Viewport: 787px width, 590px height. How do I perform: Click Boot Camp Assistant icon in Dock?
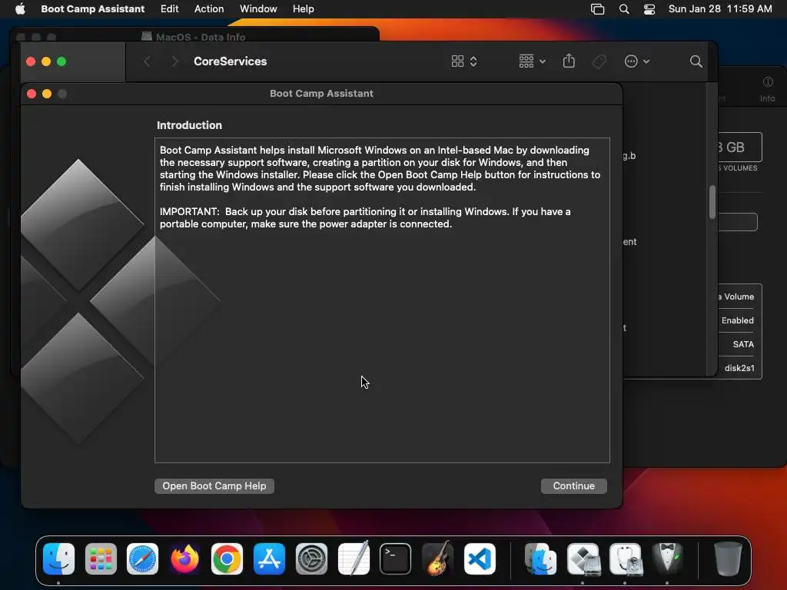point(583,559)
